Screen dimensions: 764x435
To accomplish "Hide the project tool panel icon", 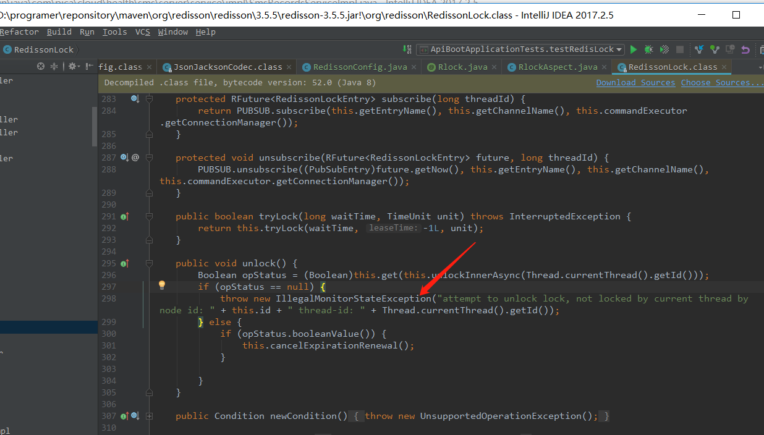I will coord(91,66).
